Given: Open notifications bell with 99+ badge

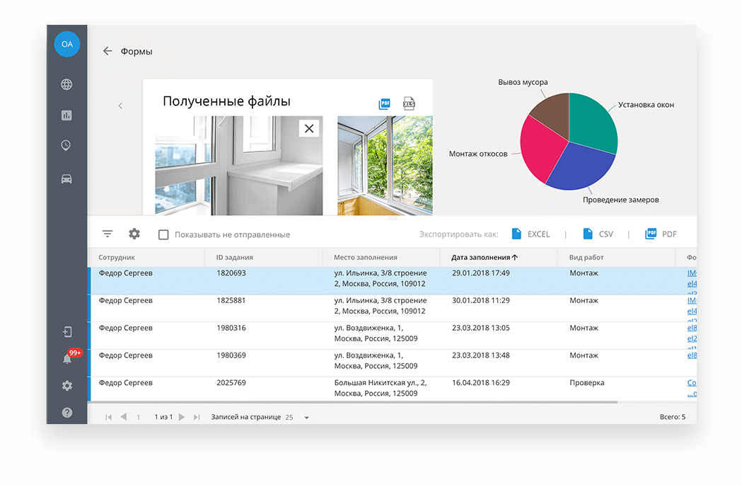Looking at the screenshot, I should pyautogui.click(x=68, y=358).
